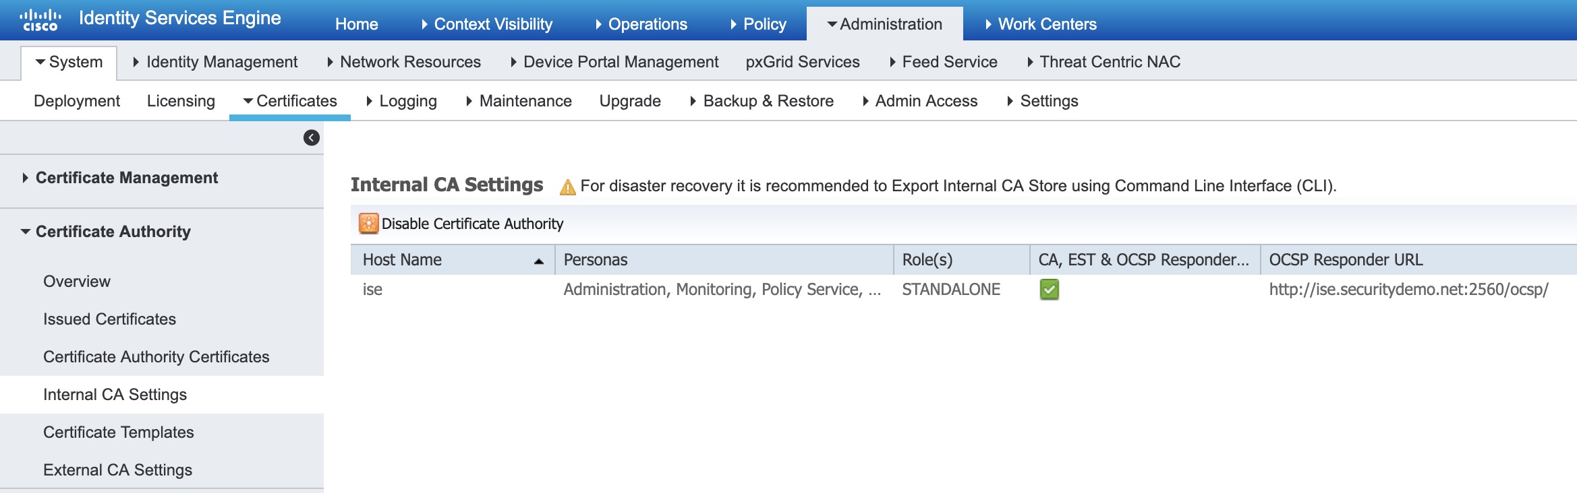This screenshot has height=493, width=1577.
Task: Select the 'ise' host name cell
Action: [372, 290]
